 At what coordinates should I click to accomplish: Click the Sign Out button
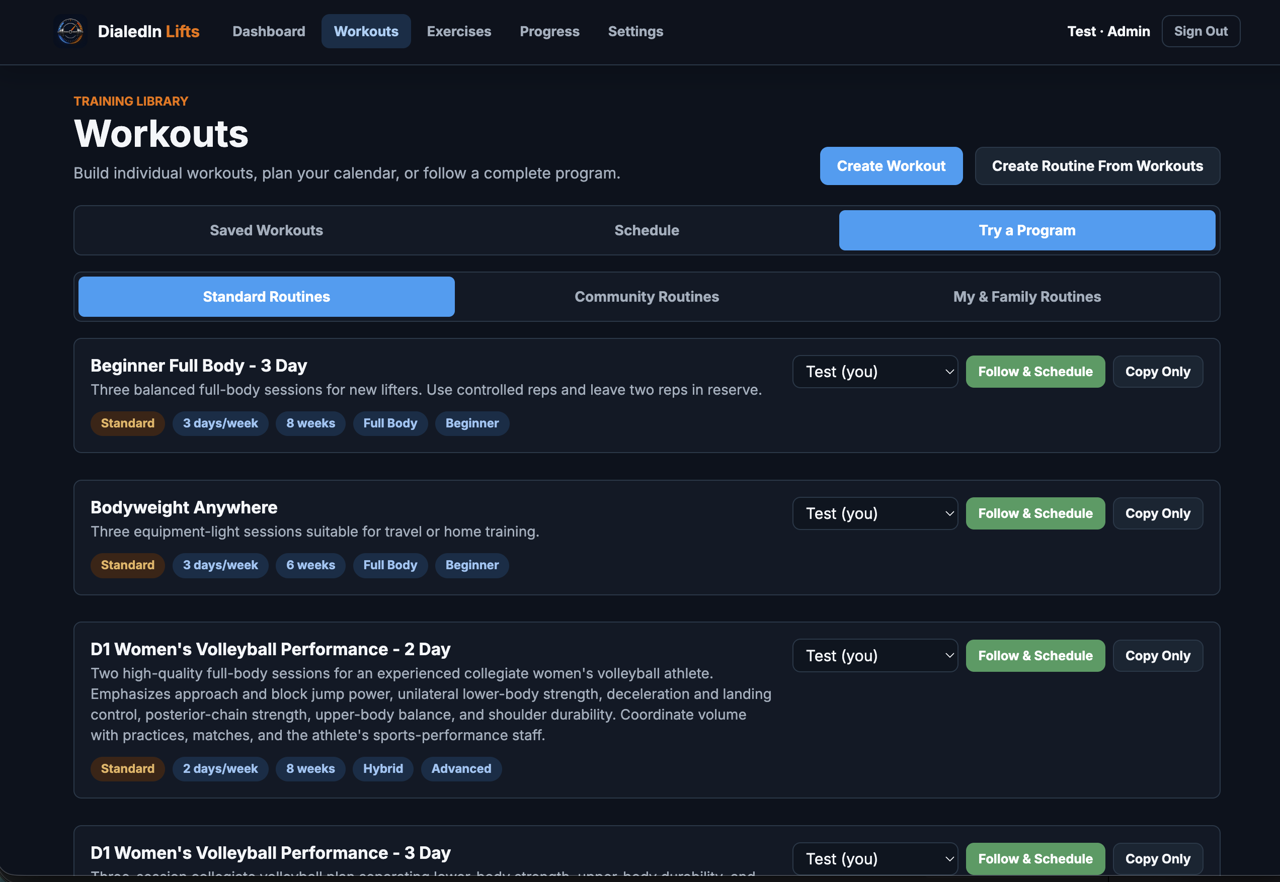[1201, 31]
